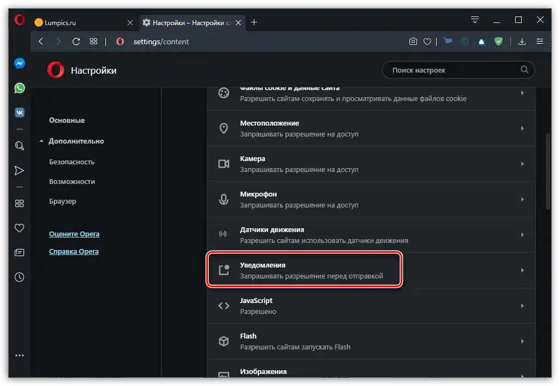The width and height of the screenshot is (560, 386).
Task: Expand Flash settings arrow
Action: tap(522, 341)
